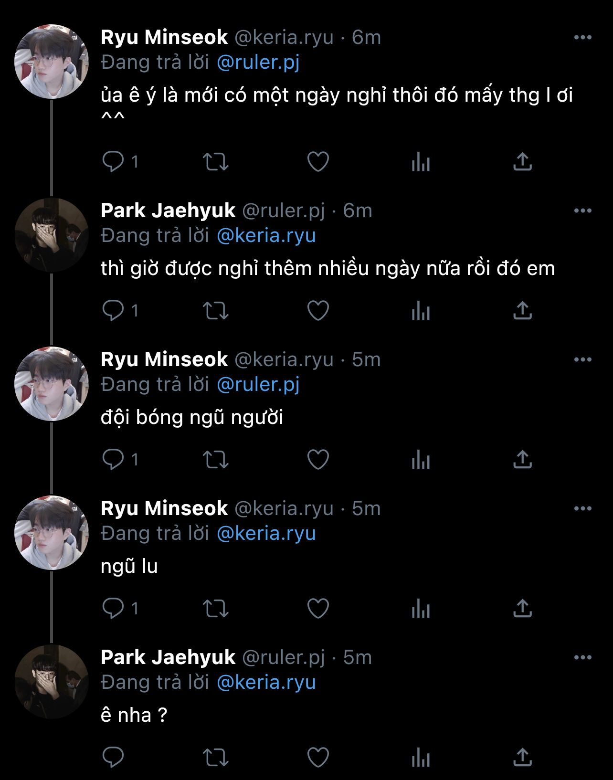This screenshot has height=780, width=613.
Task: Retweet the first Ryu Minseok tweet
Action: pyautogui.click(x=216, y=161)
